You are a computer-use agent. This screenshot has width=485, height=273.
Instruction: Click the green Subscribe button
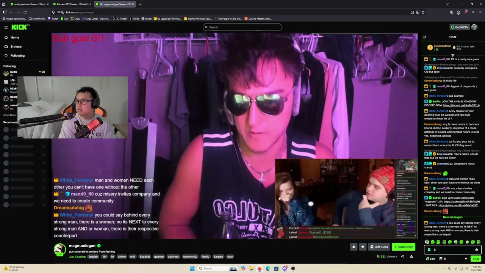point(404,247)
